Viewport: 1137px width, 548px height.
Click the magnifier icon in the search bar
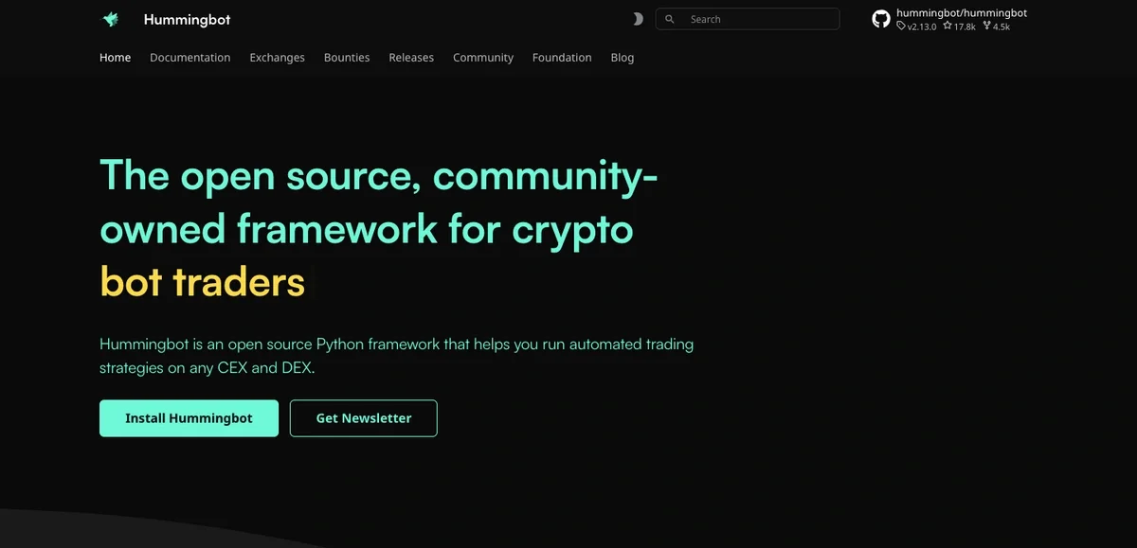pyautogui.click(x=669, y=18)
